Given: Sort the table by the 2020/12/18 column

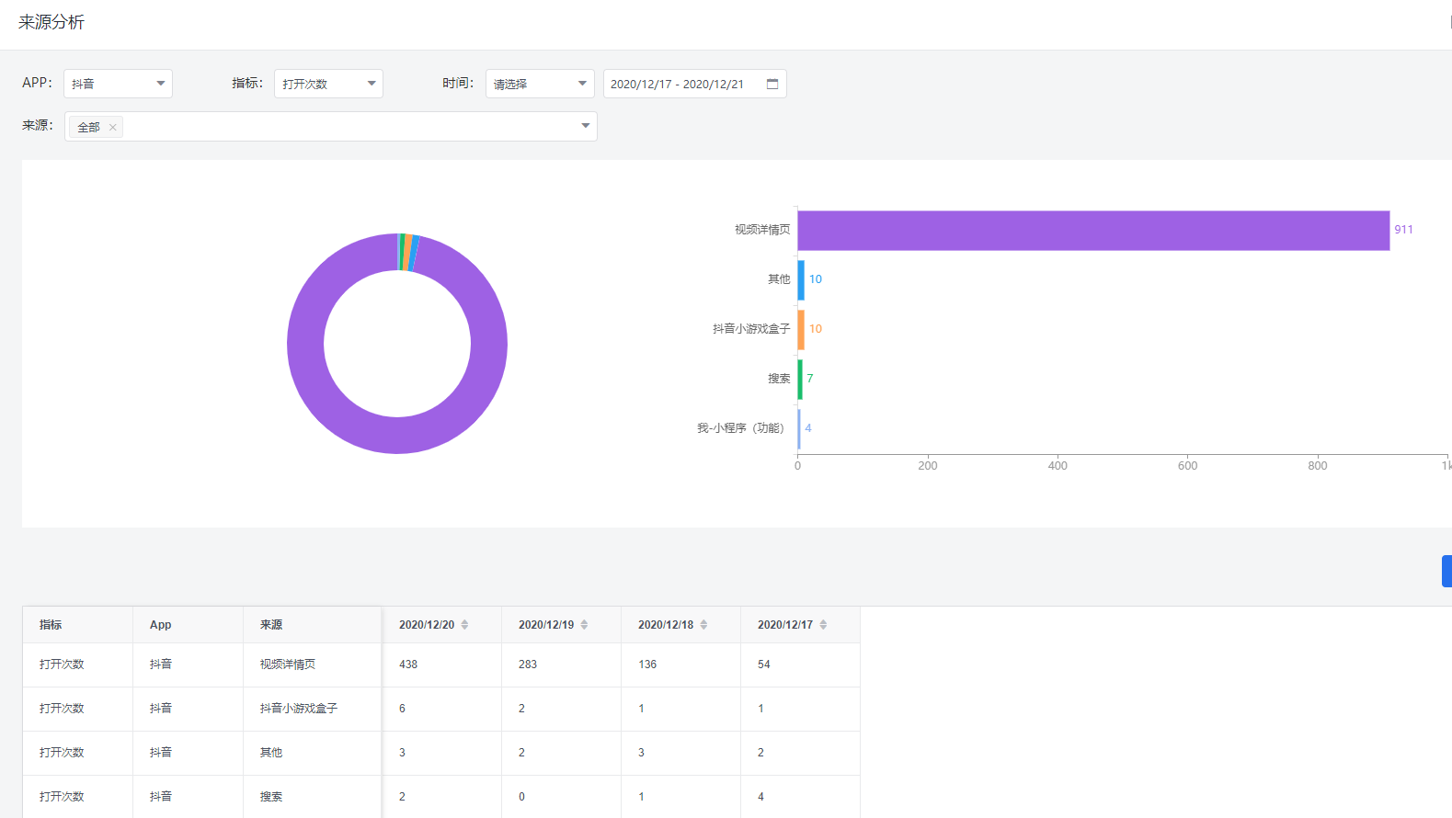Looking at the screenshot, I should (x=703, y=625).
